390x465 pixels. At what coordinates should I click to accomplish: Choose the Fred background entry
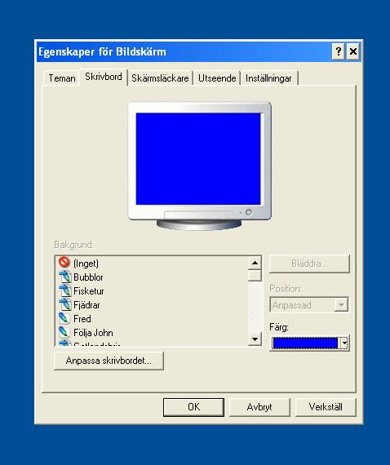[82, 319]
